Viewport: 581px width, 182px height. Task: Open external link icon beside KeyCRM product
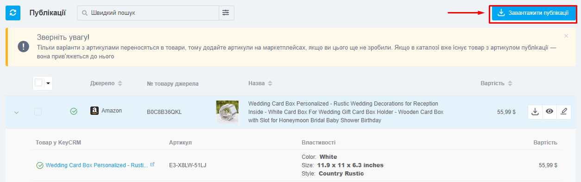pyautogui.click(x=153, y=164)
